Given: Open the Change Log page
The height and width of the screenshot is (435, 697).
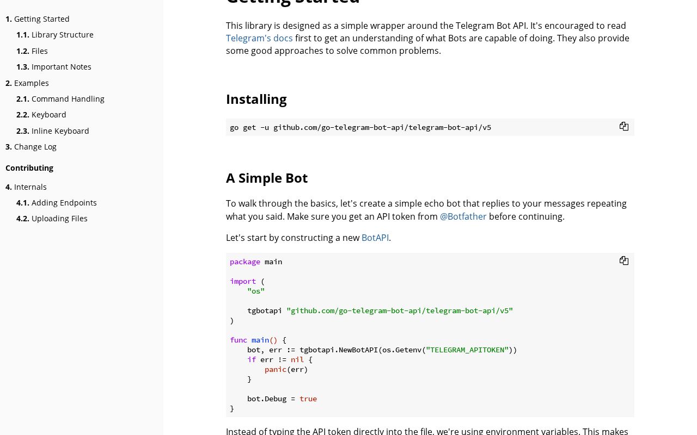Looking at the screenshot, I should 31,147.
